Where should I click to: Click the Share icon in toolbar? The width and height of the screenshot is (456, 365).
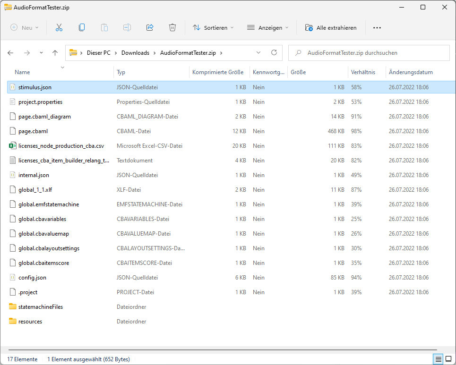coord(150,28)
